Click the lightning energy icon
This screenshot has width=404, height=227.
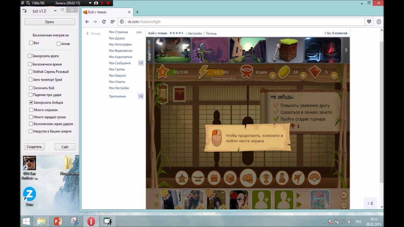[204, 72]
